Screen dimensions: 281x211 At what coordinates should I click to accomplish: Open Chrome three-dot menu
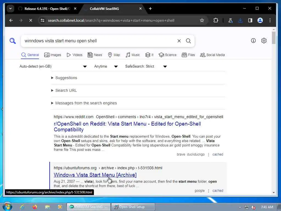[x=270, y=20]
